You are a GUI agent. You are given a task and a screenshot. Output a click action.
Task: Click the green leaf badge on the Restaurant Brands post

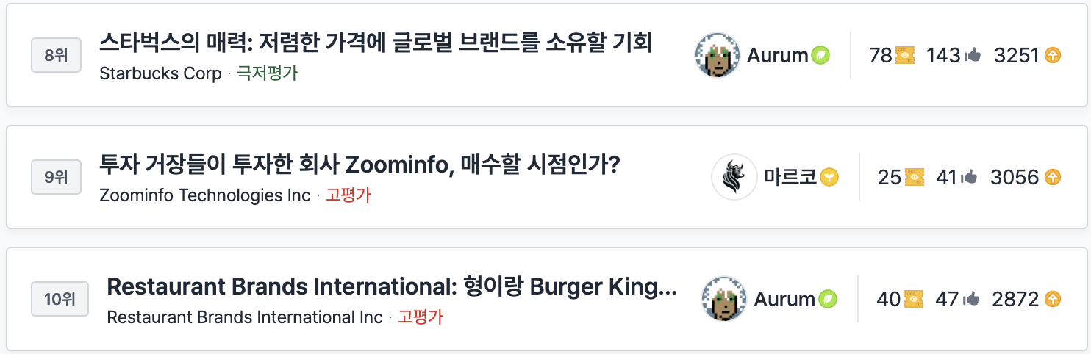click(828, 299)
